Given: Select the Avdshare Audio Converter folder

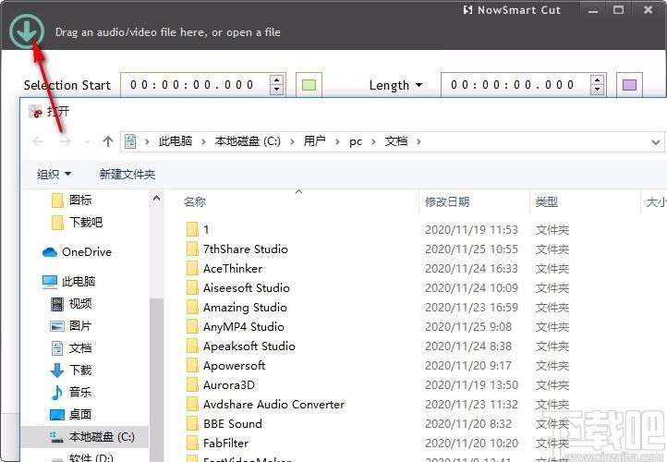Looking at the screenshot, I should coord(273,404).
